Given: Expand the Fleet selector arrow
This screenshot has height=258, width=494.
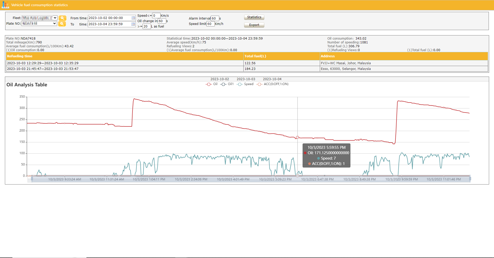Looking at the screenshot, I should [54, 18].
